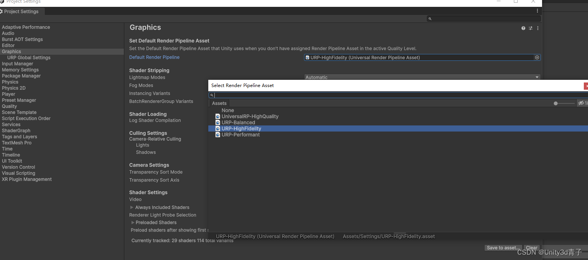The height and width of the screenshot is (260, 588).
Task: Open Input Manager settings
Action: [x=17, y=63]
